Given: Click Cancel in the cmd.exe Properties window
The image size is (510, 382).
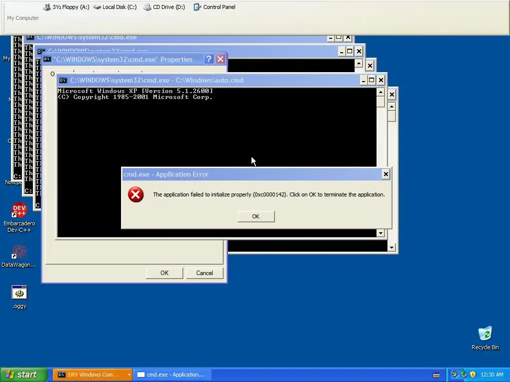Looking at the screenshot, I should click(x=205, y=273).
